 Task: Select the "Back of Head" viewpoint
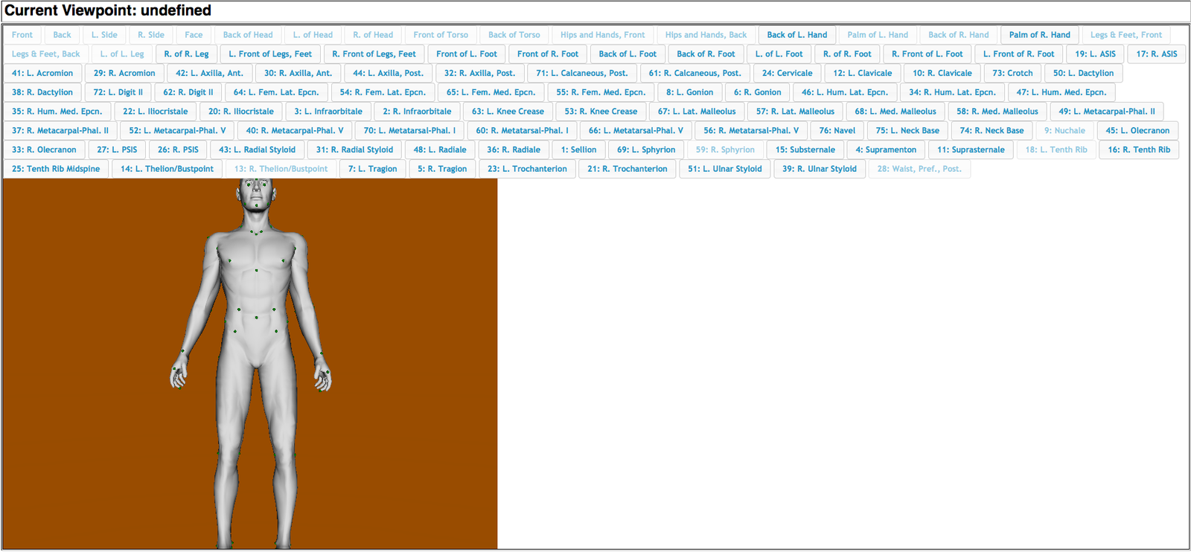click(248, 35)
